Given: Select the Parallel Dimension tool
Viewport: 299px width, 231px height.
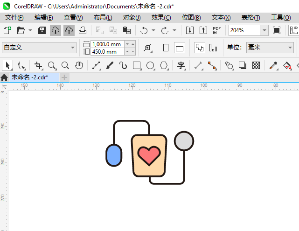Looking at the screenshot, I should click(199, 65).
